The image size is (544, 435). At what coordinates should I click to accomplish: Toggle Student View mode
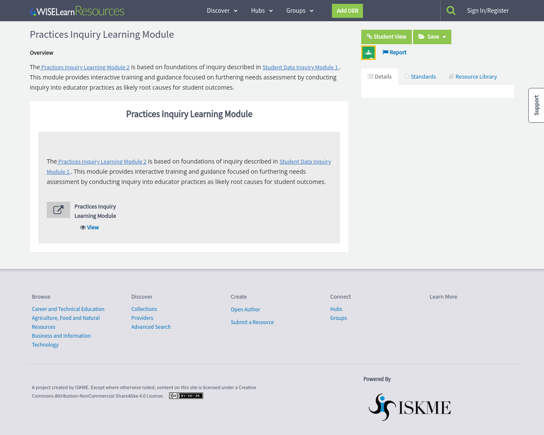pos(386,37)
